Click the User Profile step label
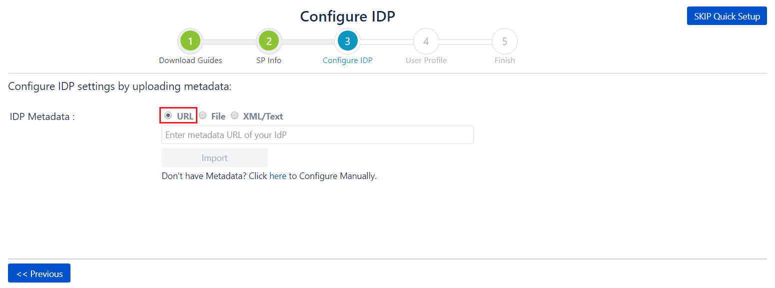The image size is (775, 288). pyautogui.click(x=426, y=60)
